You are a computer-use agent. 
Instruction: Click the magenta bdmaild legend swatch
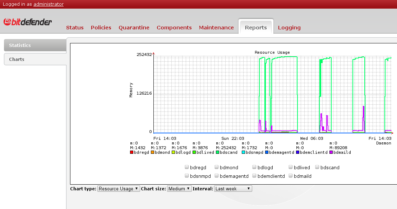click(331, 152)
